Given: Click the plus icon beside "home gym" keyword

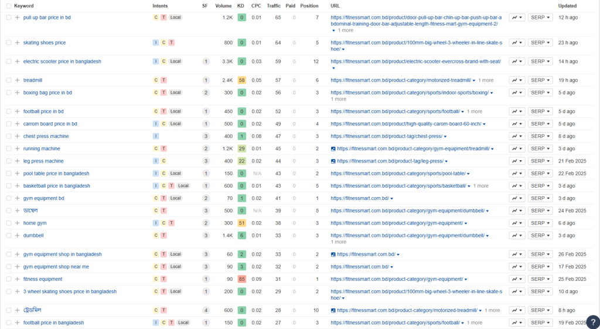Looking at the screenshot, I should tap(17, 223).
